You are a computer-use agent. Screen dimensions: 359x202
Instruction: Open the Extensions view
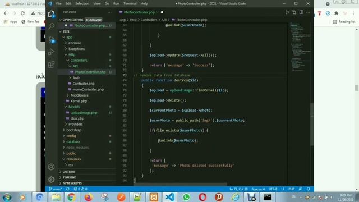tap(51, 65)
